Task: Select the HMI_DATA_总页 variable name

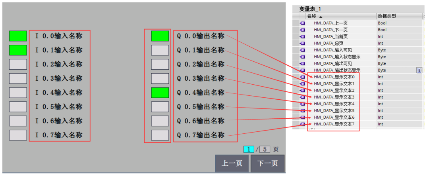Action: (x=329, y=44)
